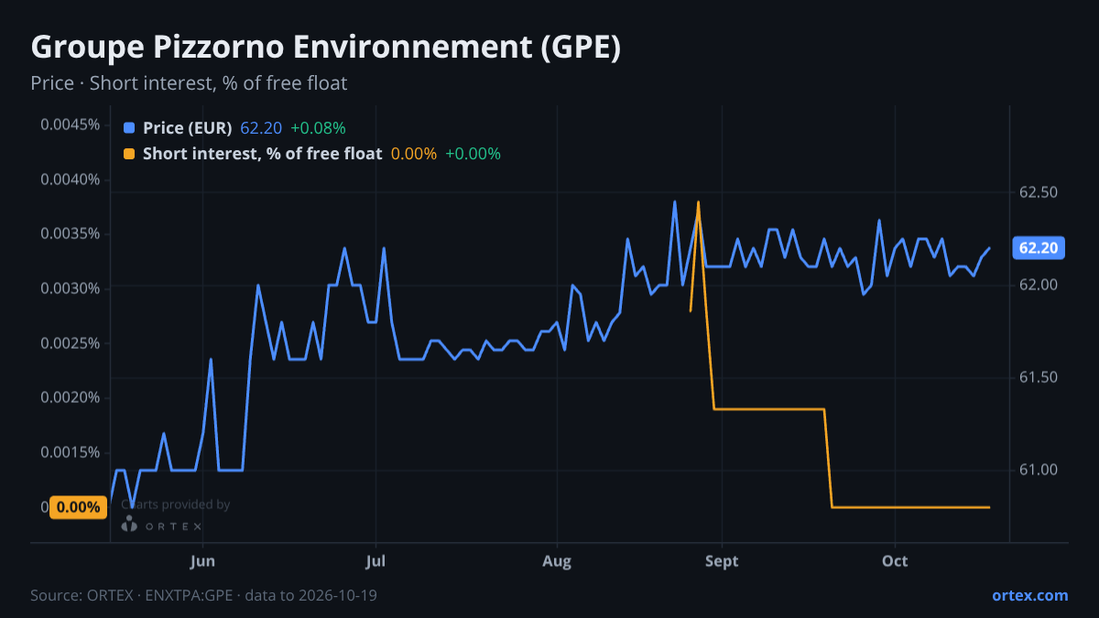
Task: Click the blue Price (EUR) legend swatch
Action: (x=129, y=128)
